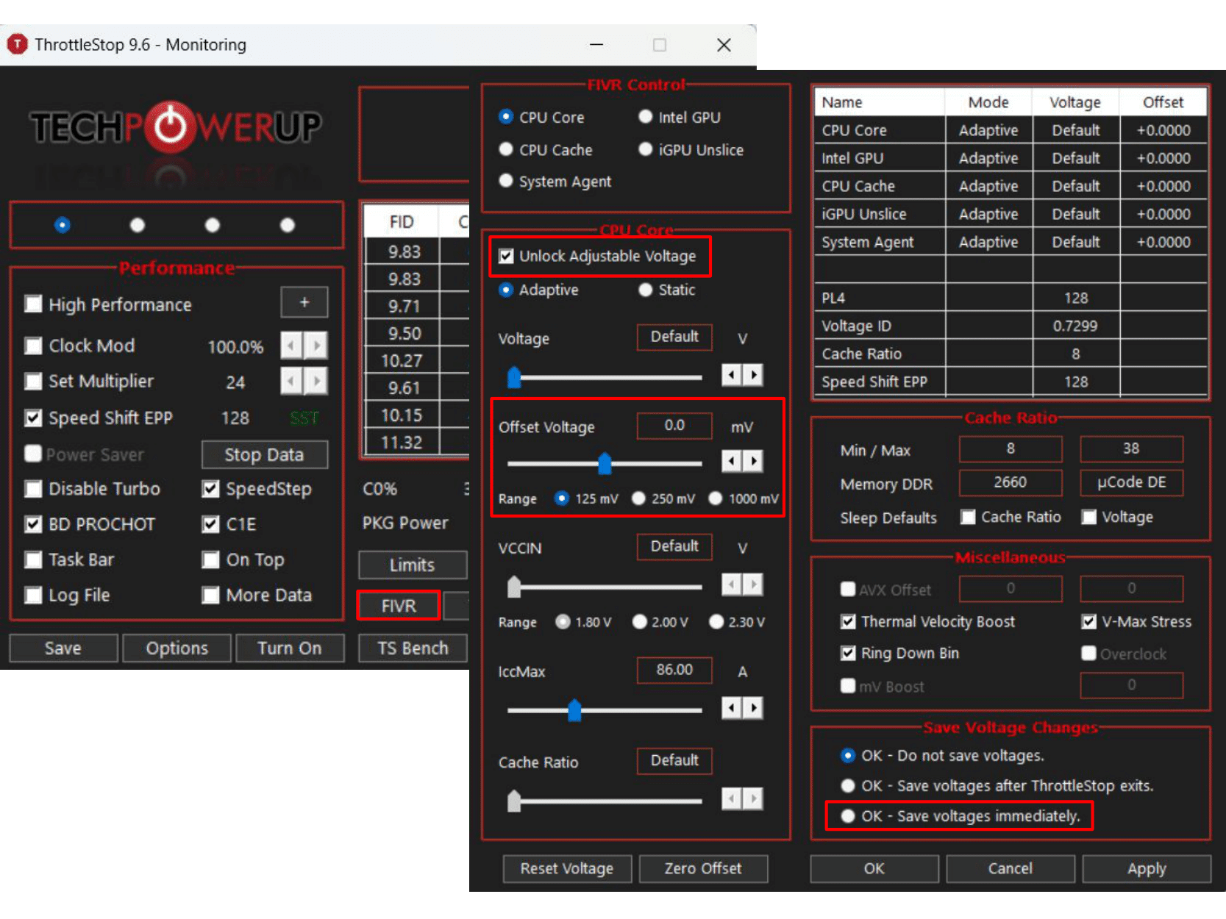Choose Static voltage mode

[646, 290]
